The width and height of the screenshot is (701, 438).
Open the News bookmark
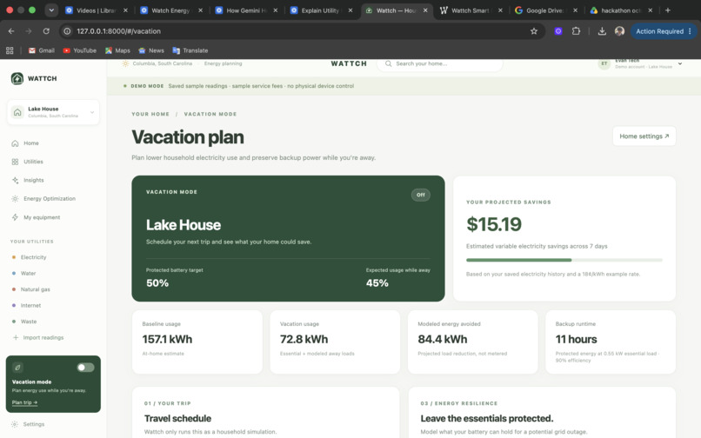151,50
